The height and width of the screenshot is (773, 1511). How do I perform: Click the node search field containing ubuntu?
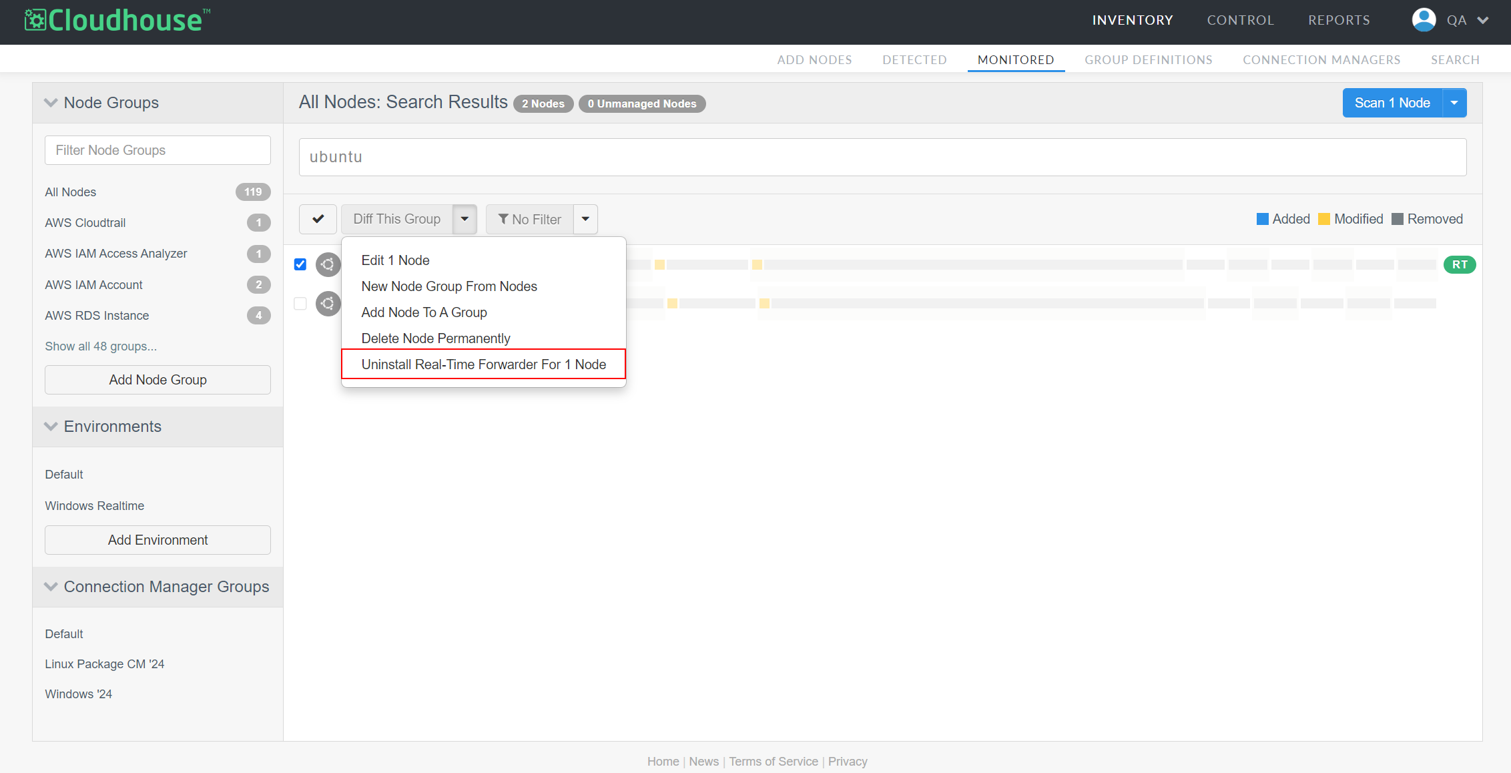click(882, 157)
